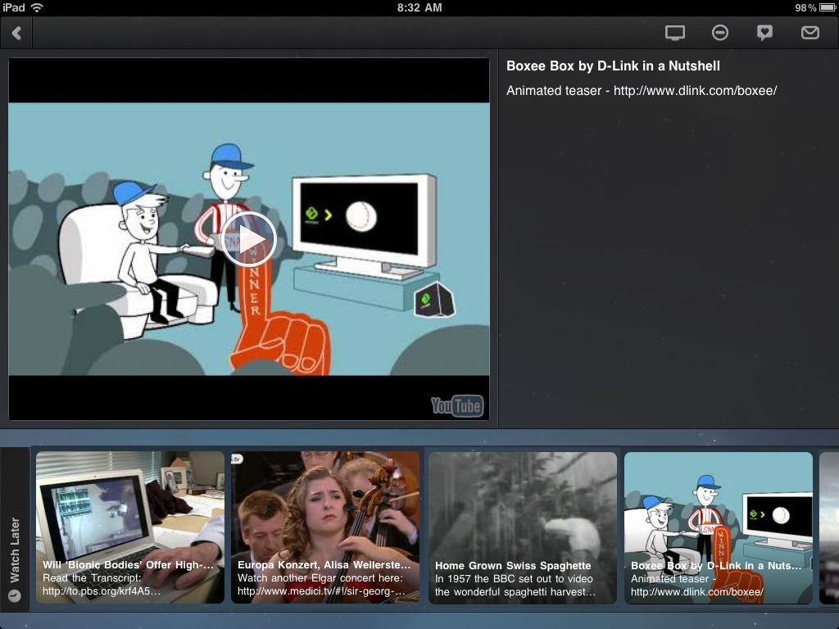Open 'Home Grown Swiss Spaghette' video thumbnail
Image resolution: width=839 pixels, height=629 pixels.
[x=522, y=528]
